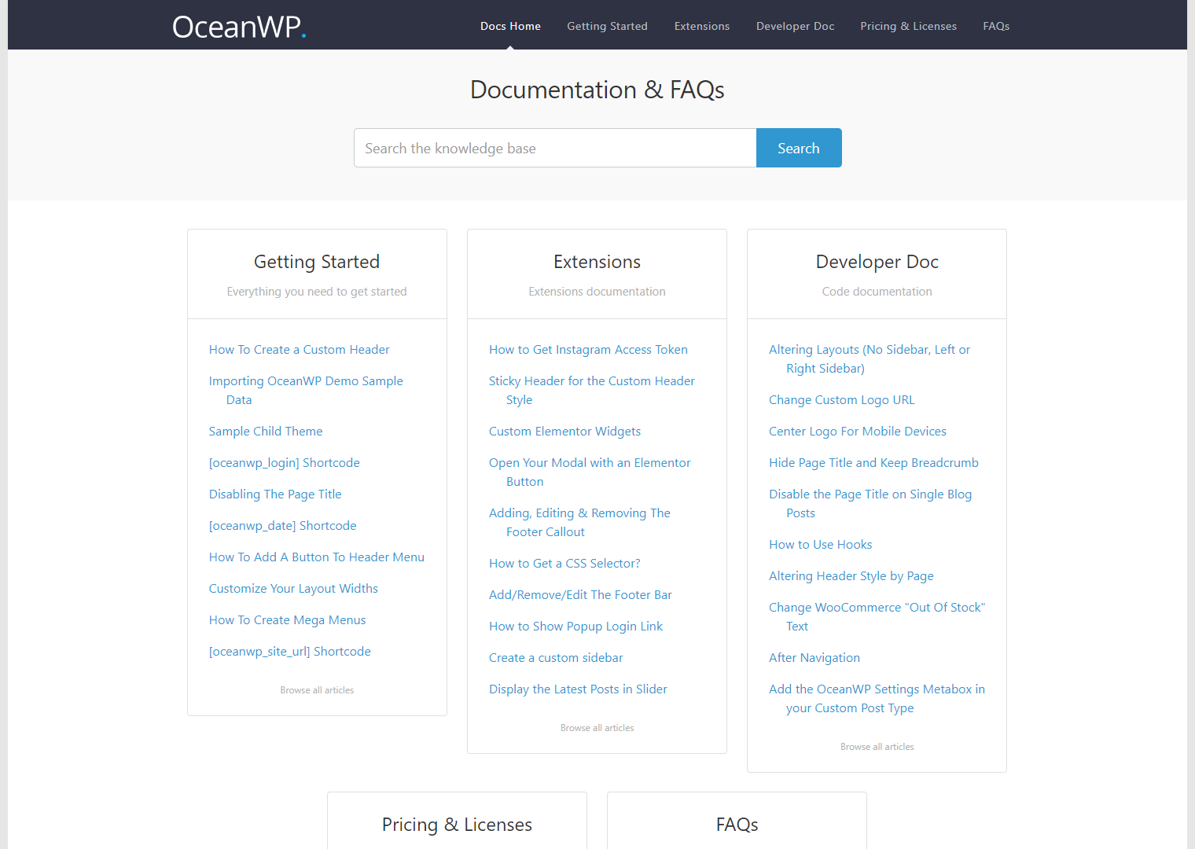This screenshot has width=1195, height=849.
Task: Open Change WooCommerce "Out Of Stock" Text article
Action: pos(877,617)
